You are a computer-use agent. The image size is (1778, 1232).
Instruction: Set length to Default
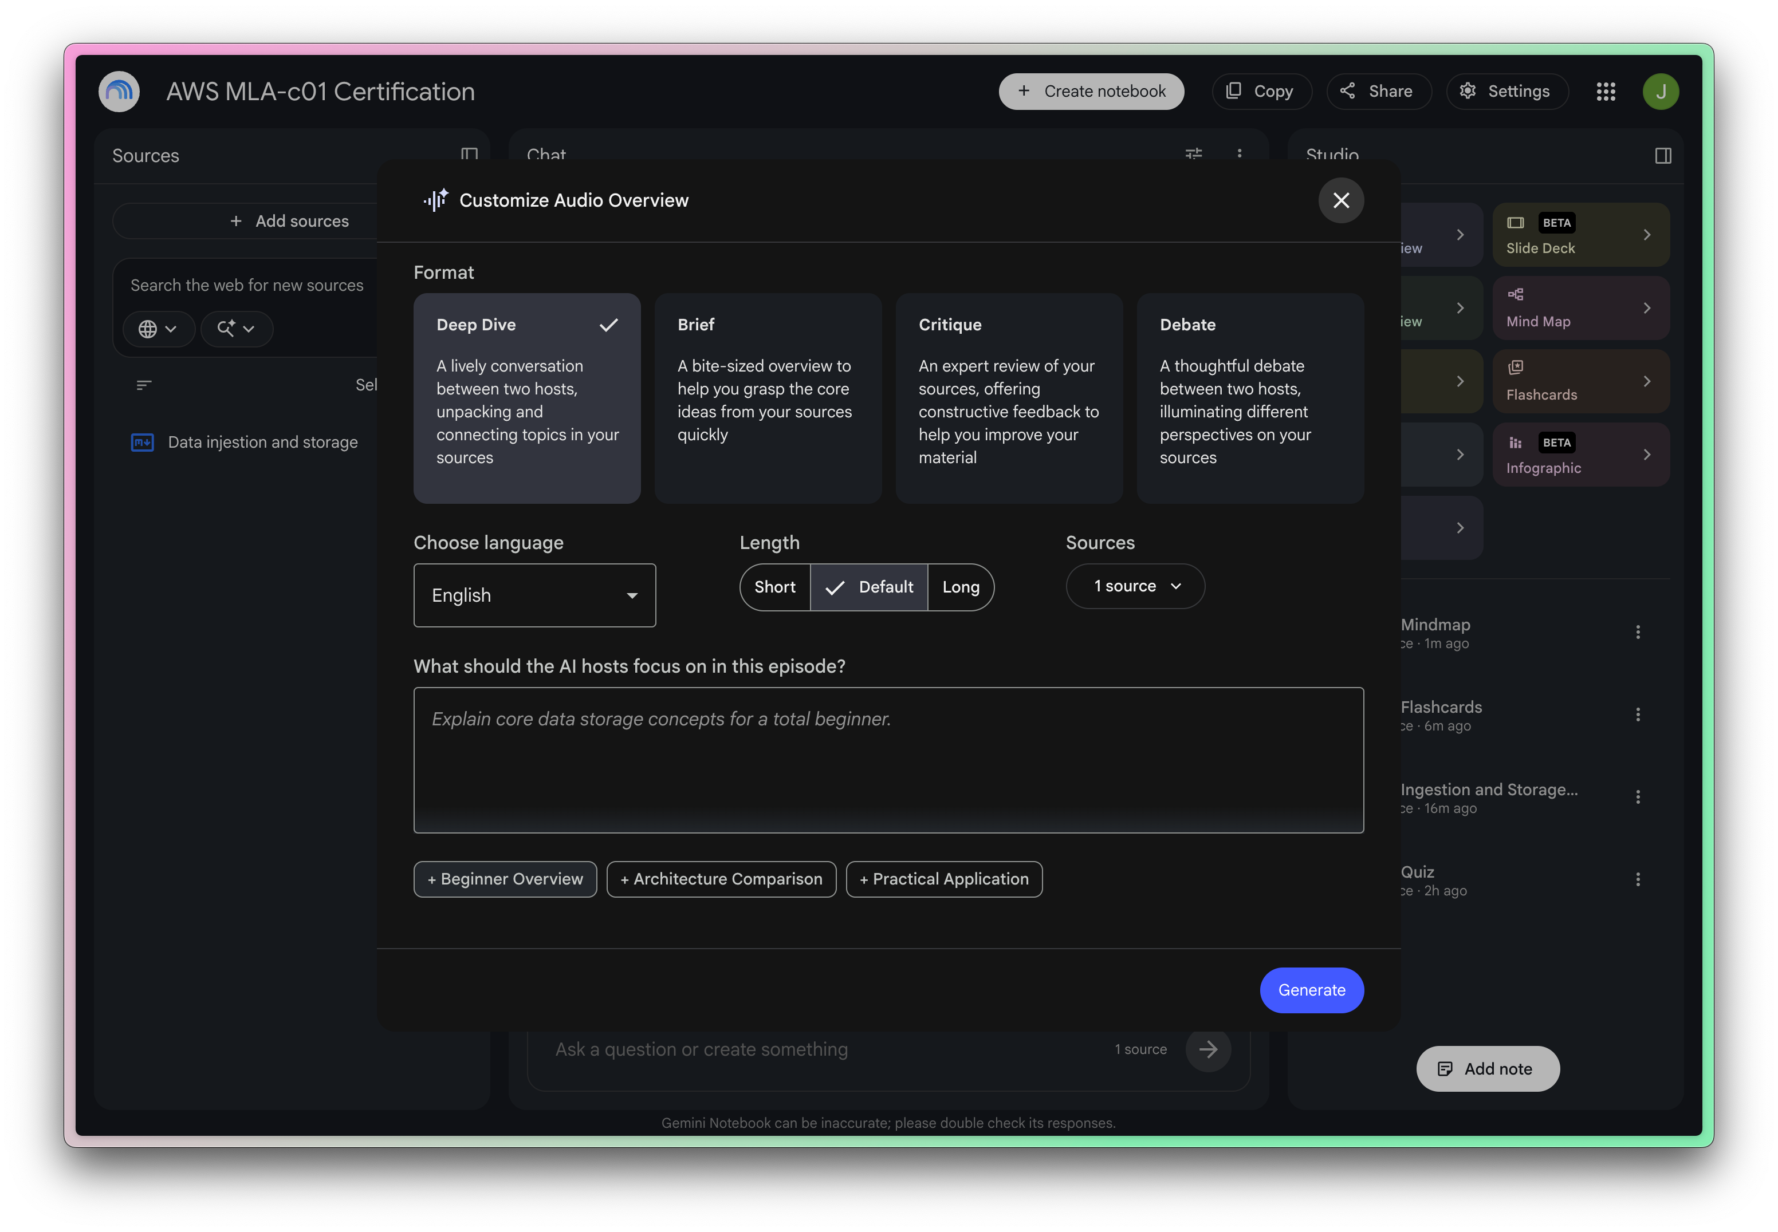[x=869, y=587]
